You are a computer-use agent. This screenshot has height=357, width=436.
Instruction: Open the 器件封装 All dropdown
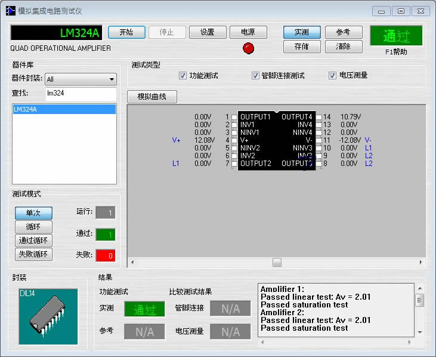pos(81,79)
